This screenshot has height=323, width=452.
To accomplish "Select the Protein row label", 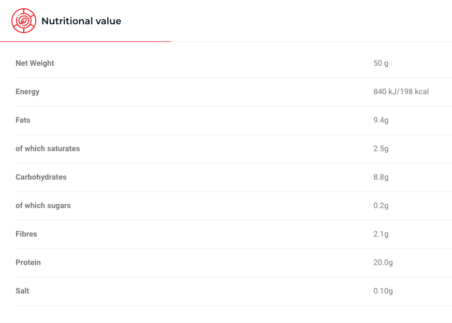I will tap(28, 262).
